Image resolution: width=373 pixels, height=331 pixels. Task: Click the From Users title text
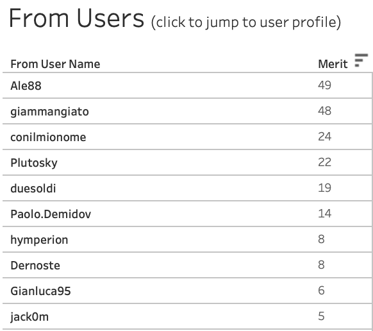pos(76,18)
